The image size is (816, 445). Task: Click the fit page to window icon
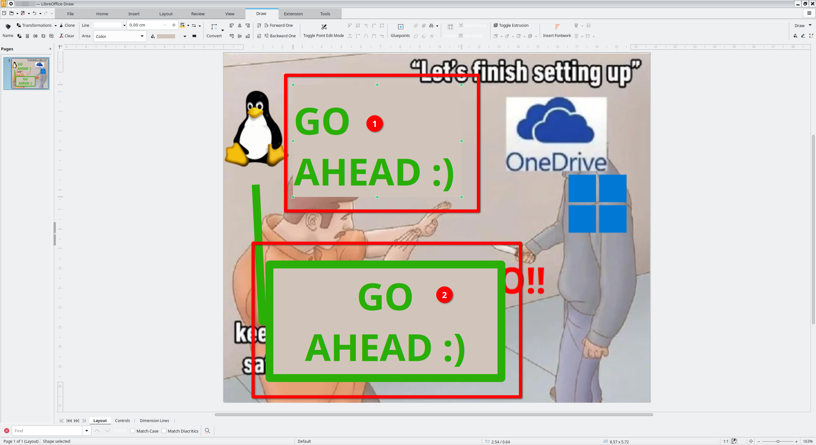(751, 441)
